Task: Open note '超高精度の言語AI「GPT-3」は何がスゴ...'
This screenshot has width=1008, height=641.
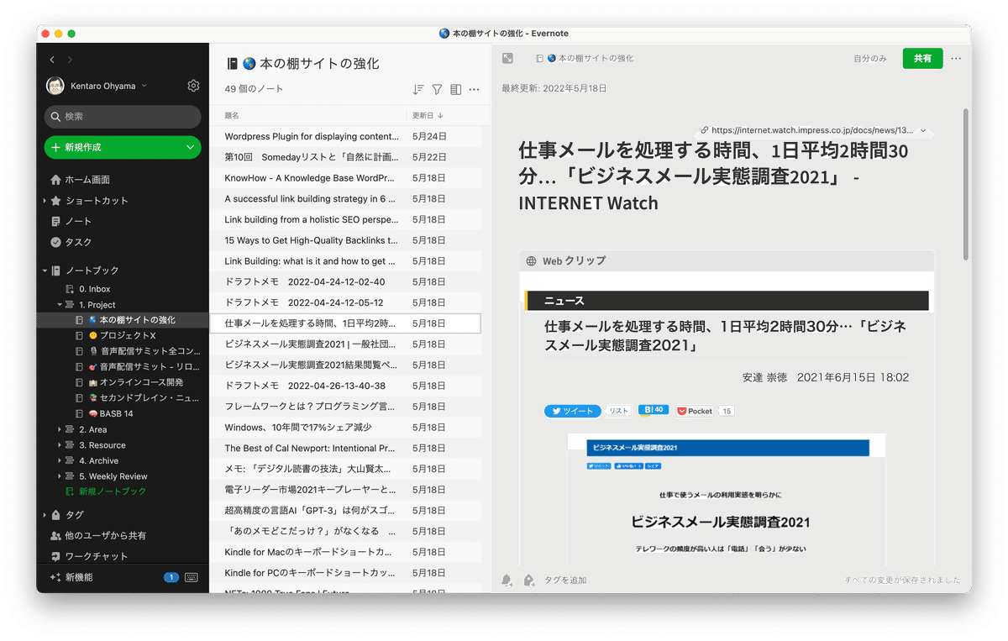Action: click(x=345, y=510)
